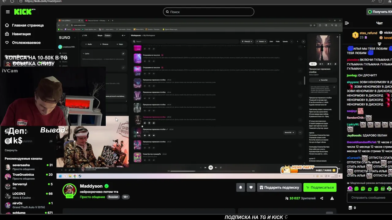Click chat username JayBossik

[x=354, y=135]
